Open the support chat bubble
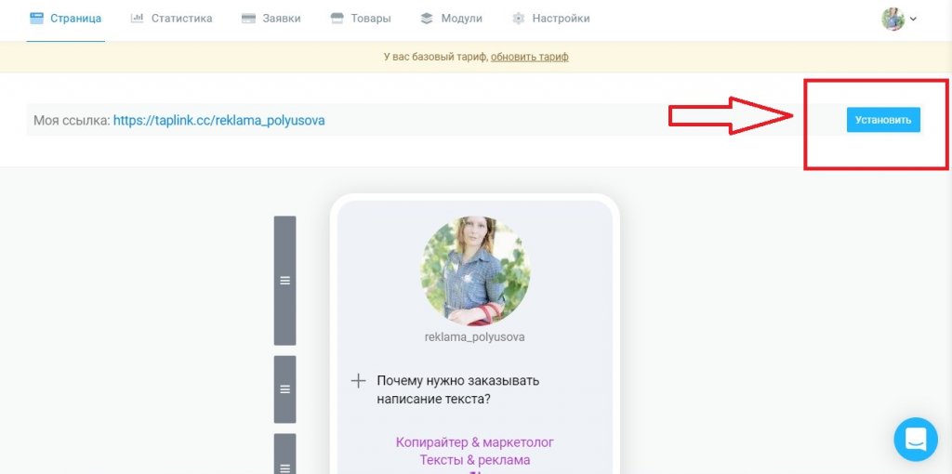Screen dimensions: 952x474 coord(916,439)
